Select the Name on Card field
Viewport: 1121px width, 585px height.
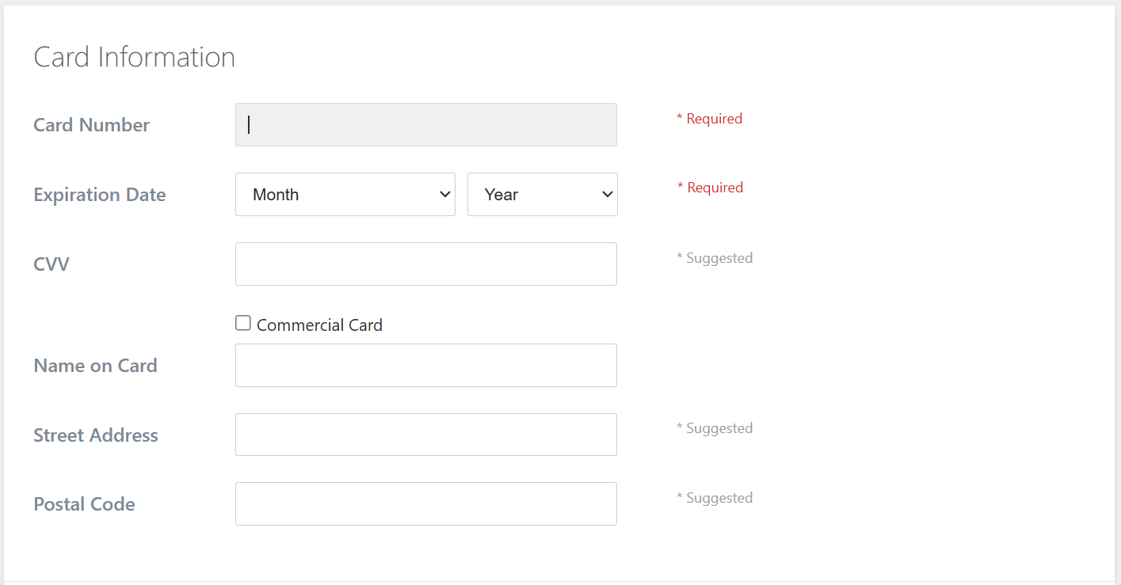(x=425, y=366)
